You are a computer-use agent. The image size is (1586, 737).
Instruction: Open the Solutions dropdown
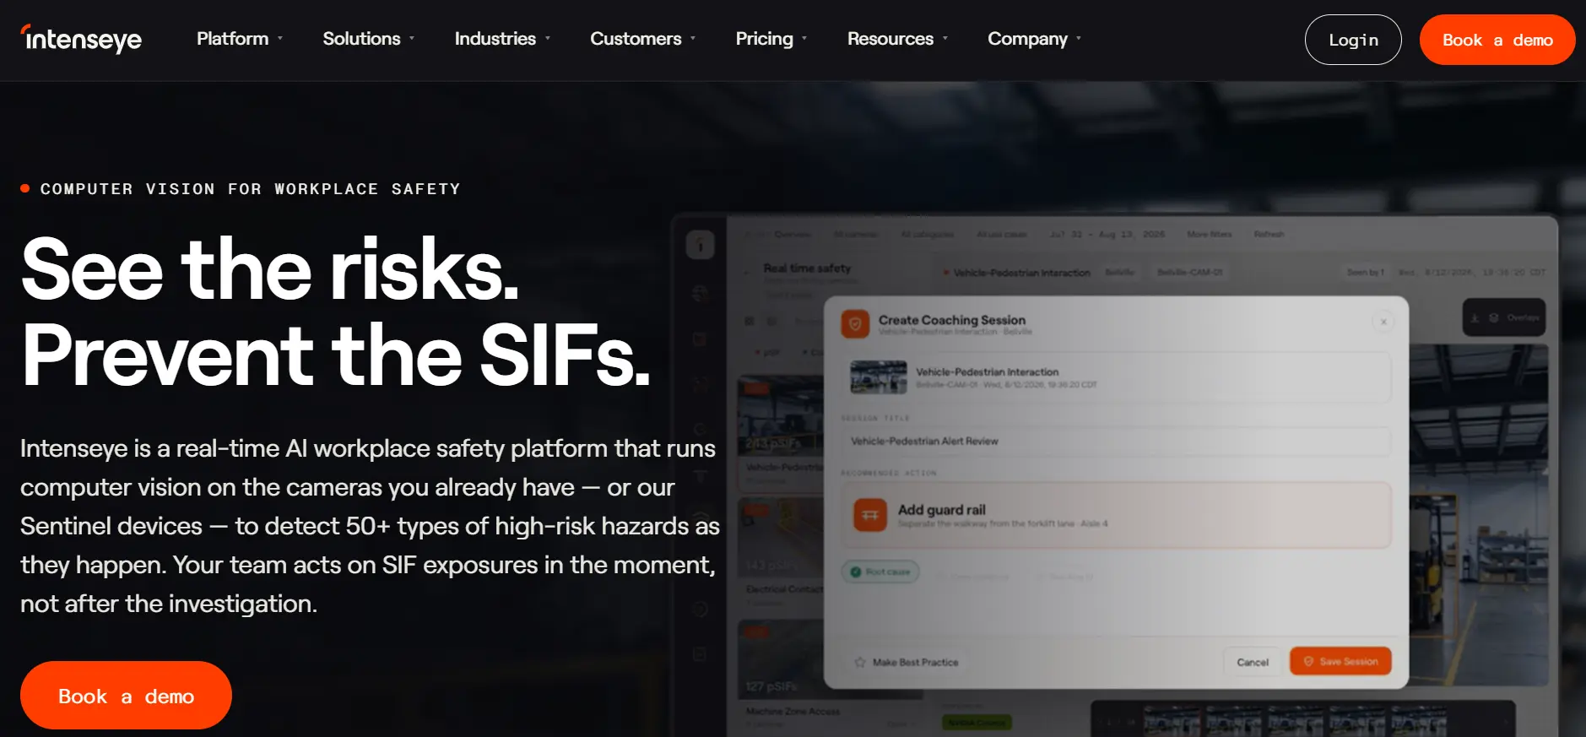(x=369, y=39)
